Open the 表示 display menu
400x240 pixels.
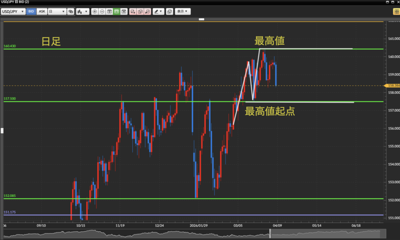(x=183, y=12)
